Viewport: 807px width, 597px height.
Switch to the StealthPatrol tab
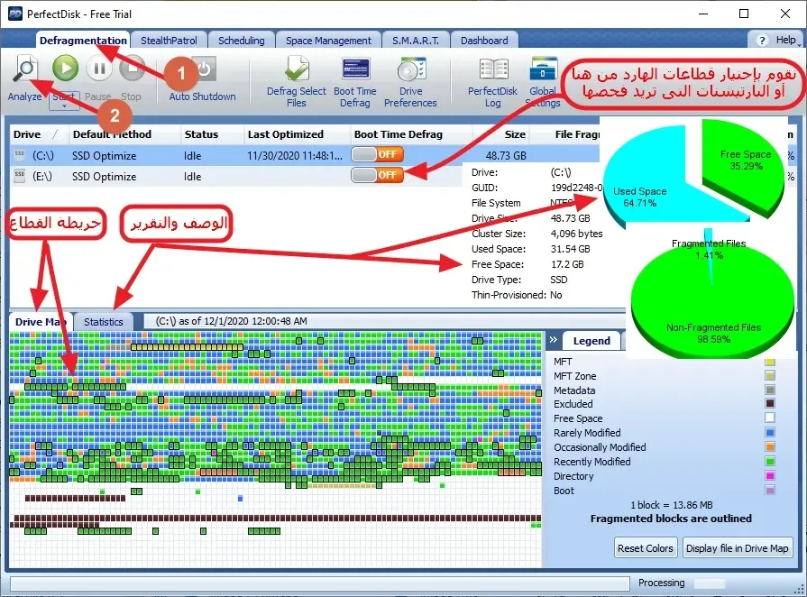coord(169,41)
